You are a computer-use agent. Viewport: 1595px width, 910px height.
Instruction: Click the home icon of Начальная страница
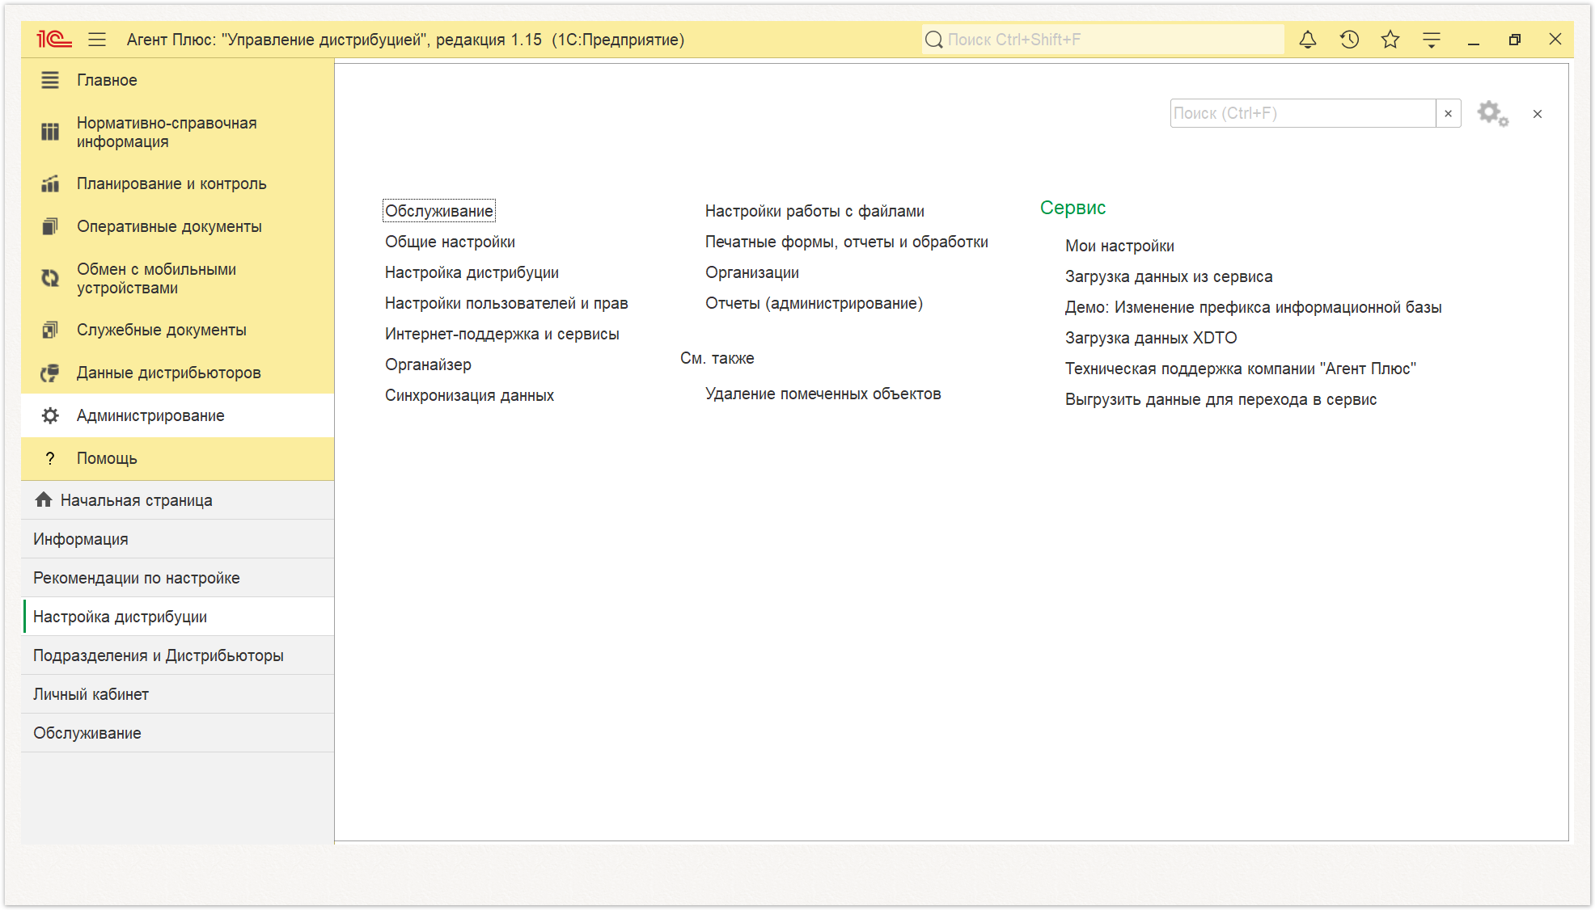click(44, 499)
